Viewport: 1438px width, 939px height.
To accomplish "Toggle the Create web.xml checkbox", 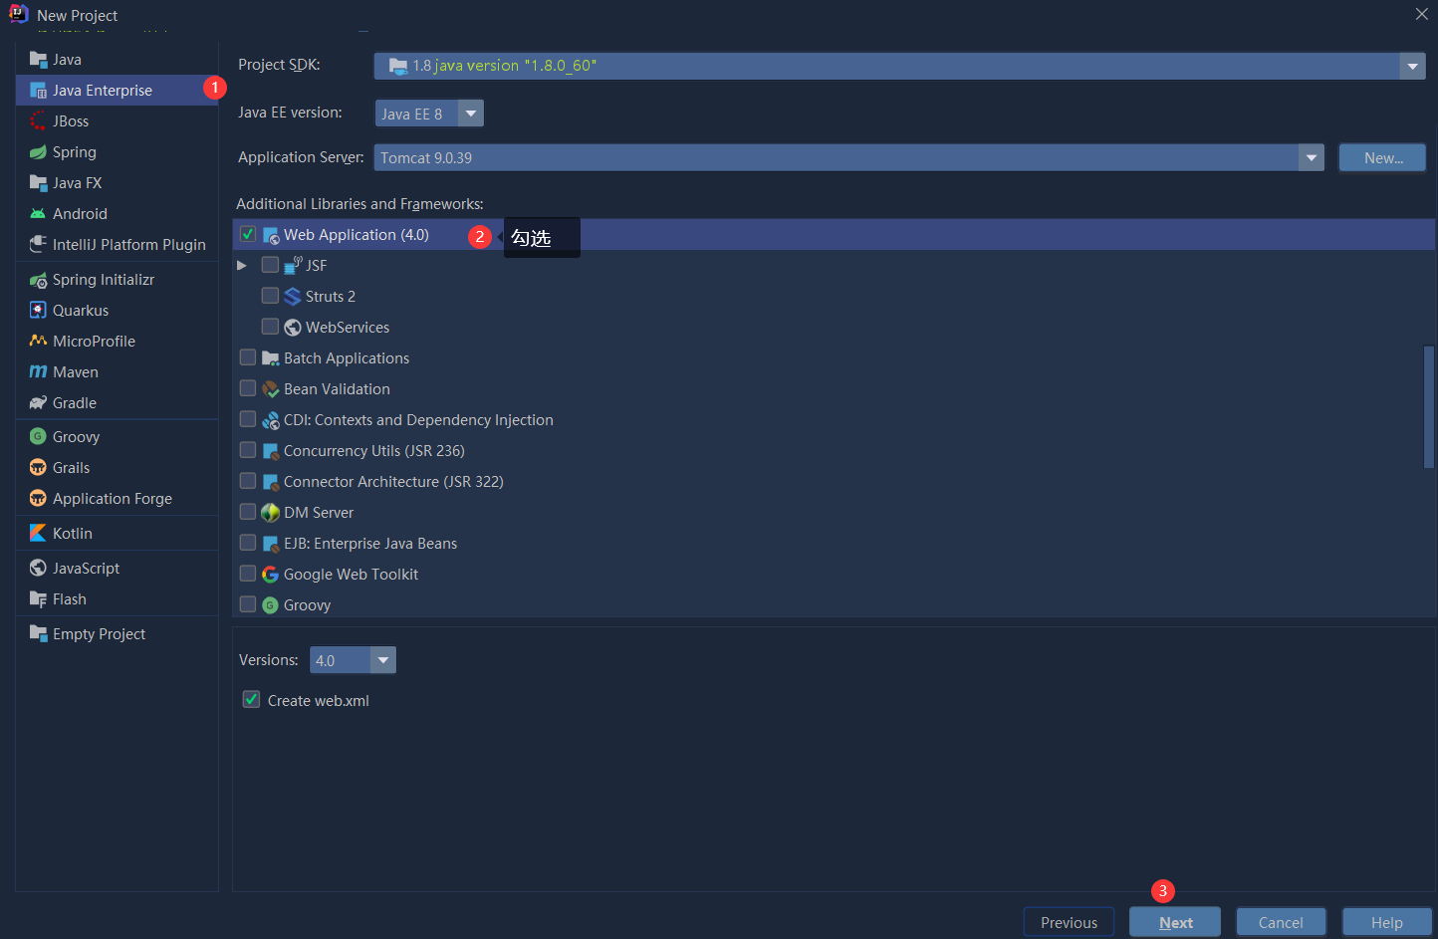I will click(x=251, y=700).
